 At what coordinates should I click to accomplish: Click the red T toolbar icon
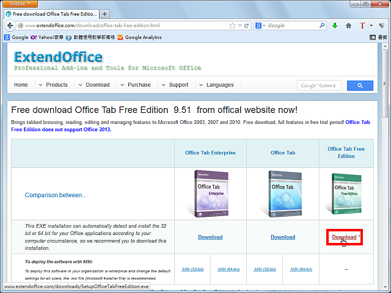(362, 26)
